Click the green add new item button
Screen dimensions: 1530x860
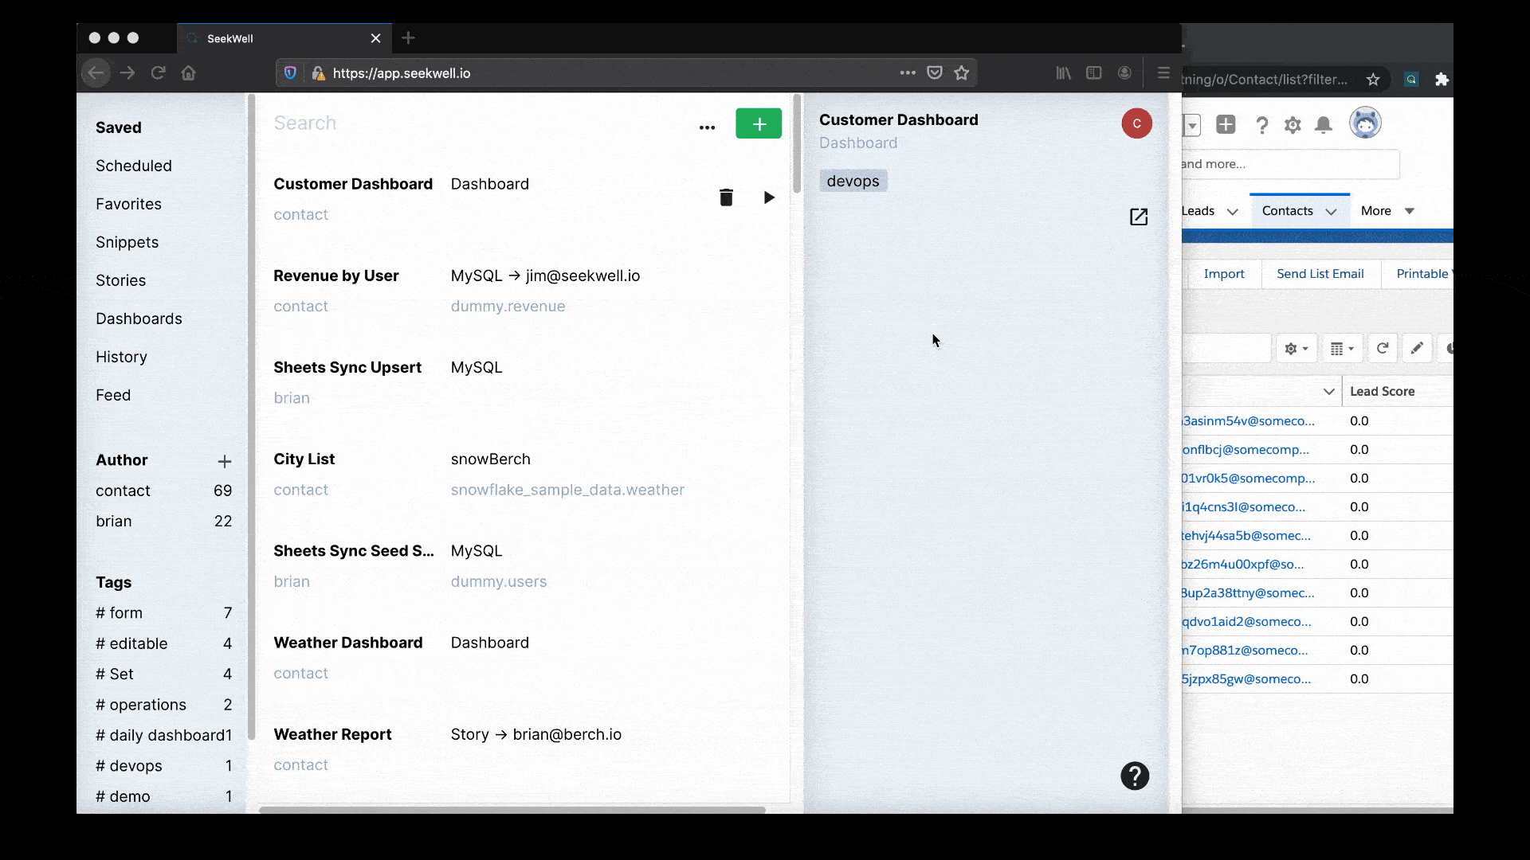point(759,124)
